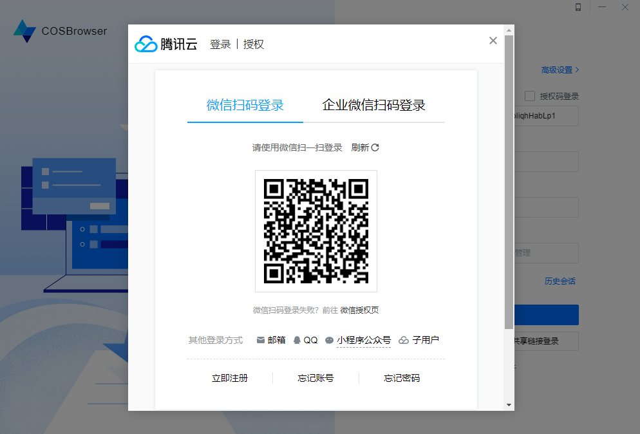
Task: Click the mobile phone icon in title bar
Action: point(578,7)
